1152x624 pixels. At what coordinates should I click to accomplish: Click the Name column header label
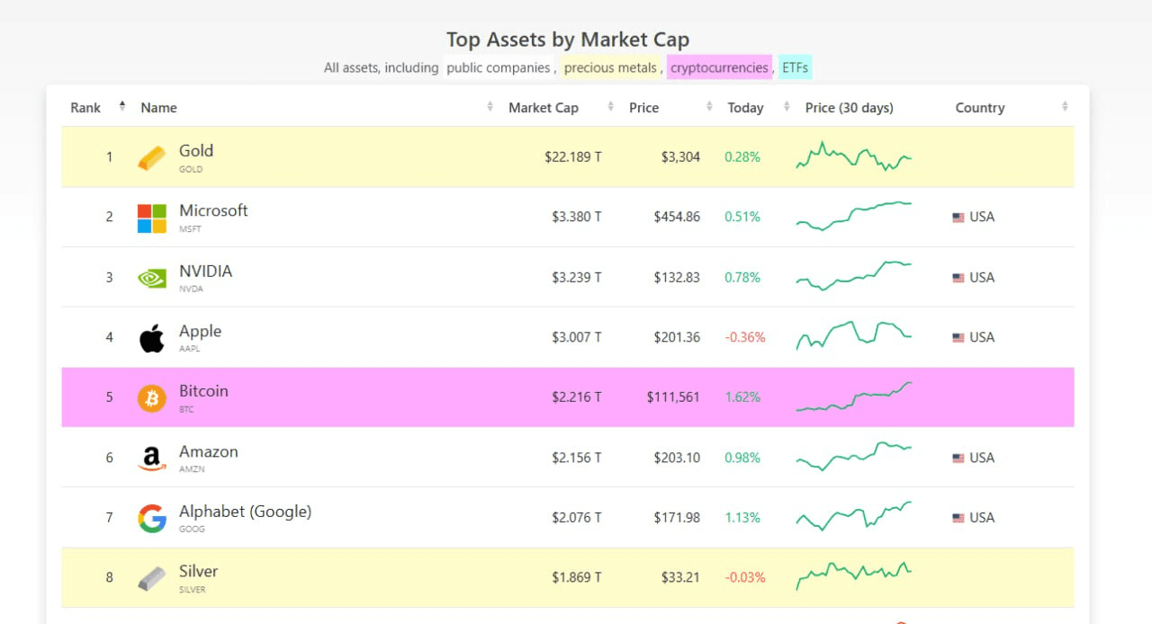[x=159, y=108]
